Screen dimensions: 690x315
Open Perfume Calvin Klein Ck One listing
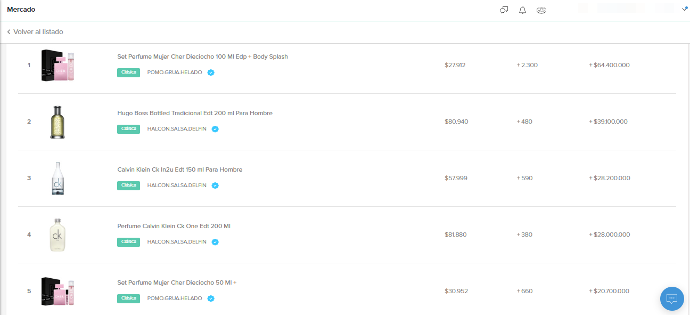[174, 226]
